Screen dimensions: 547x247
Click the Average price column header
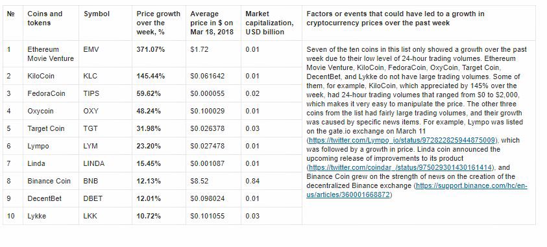(212, 23)
